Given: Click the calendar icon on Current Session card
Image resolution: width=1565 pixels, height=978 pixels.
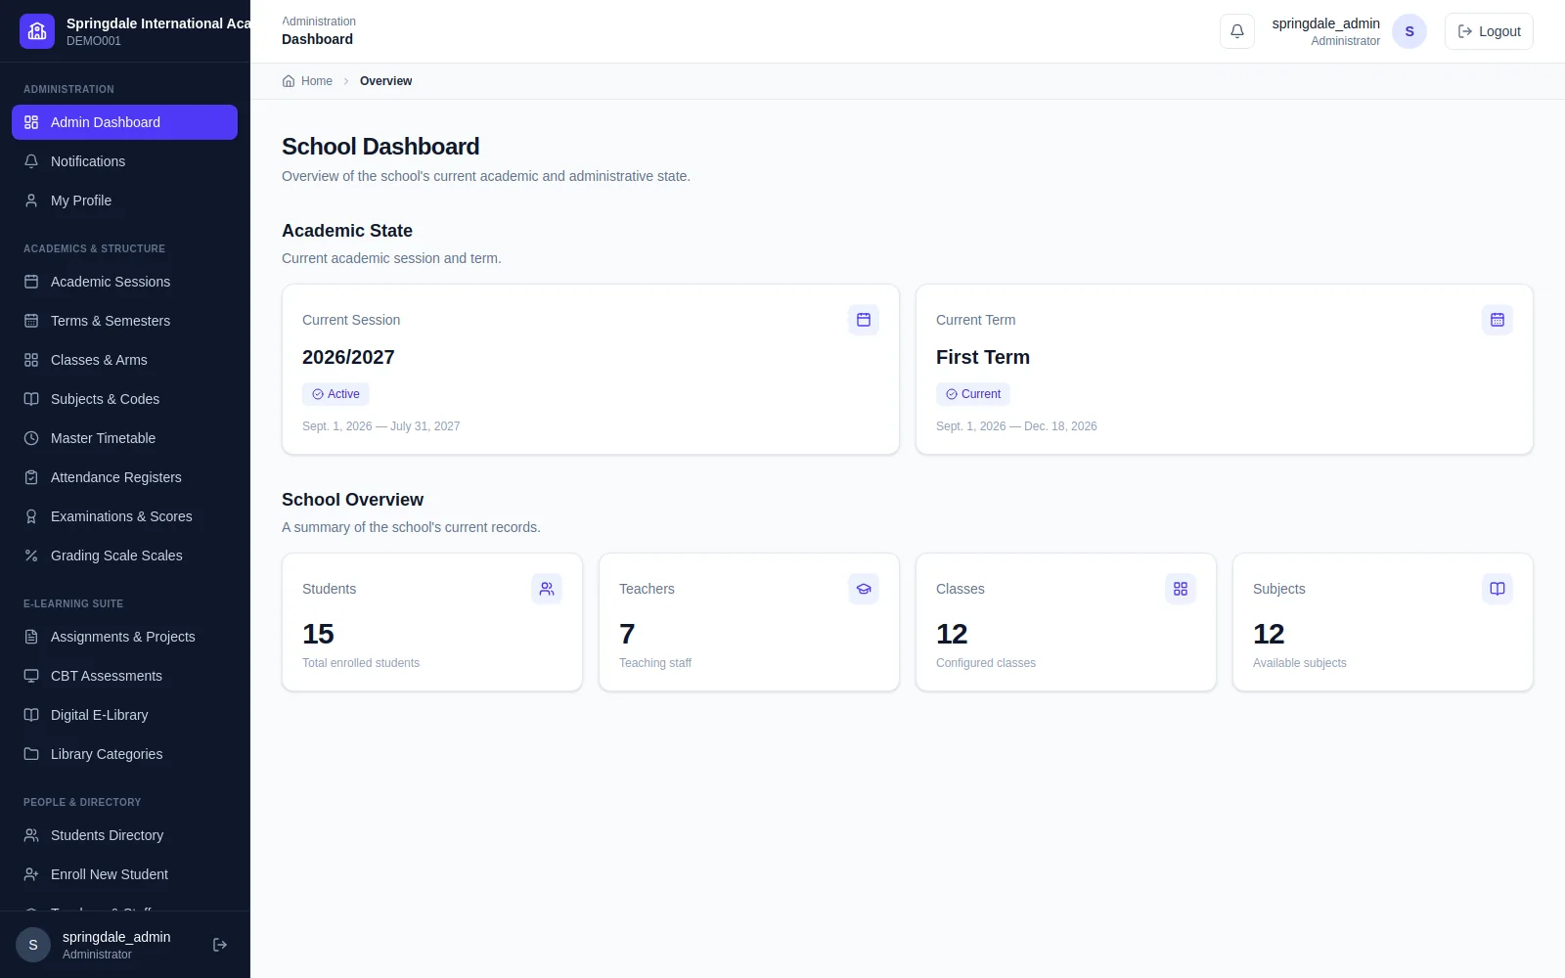Looking at the screenshot, I should click(864, 320).
